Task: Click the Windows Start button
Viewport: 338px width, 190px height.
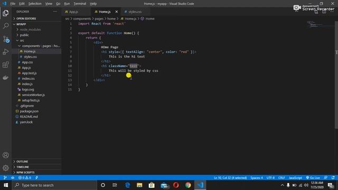Action: click(6, 185)
